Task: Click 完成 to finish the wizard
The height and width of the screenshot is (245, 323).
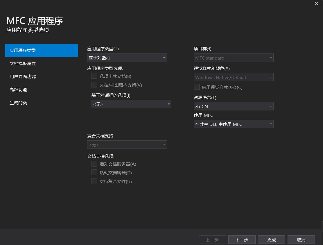Action: coord(271,239)
